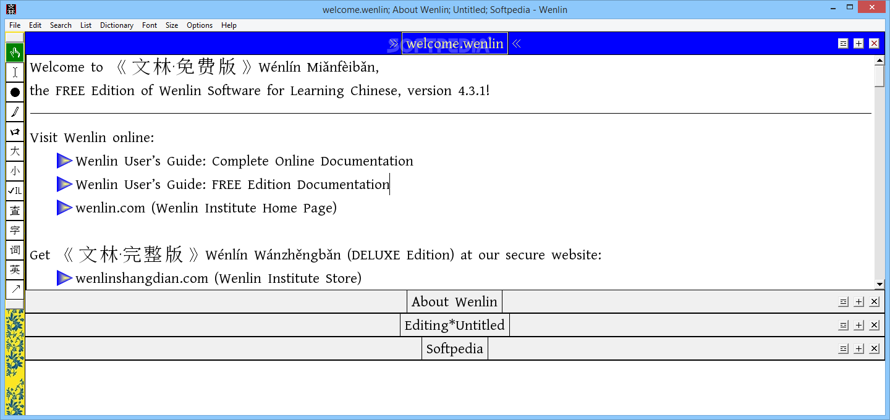Open the File menu
The width and height of the screenshot is (890, 420).
(x=15, y=25)
